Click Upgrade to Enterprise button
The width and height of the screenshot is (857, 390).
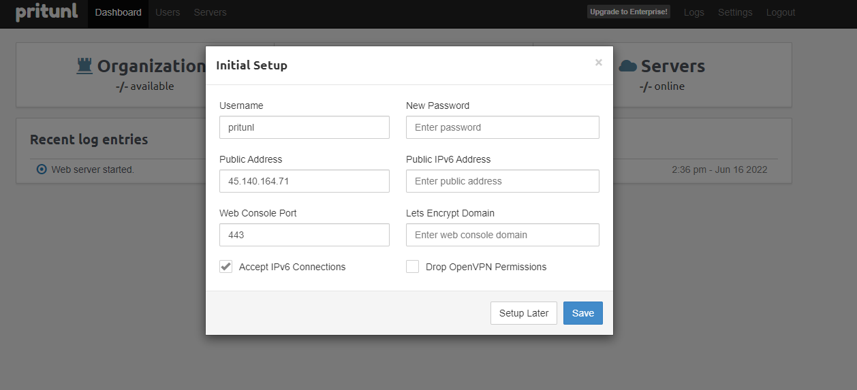point(629,12)
